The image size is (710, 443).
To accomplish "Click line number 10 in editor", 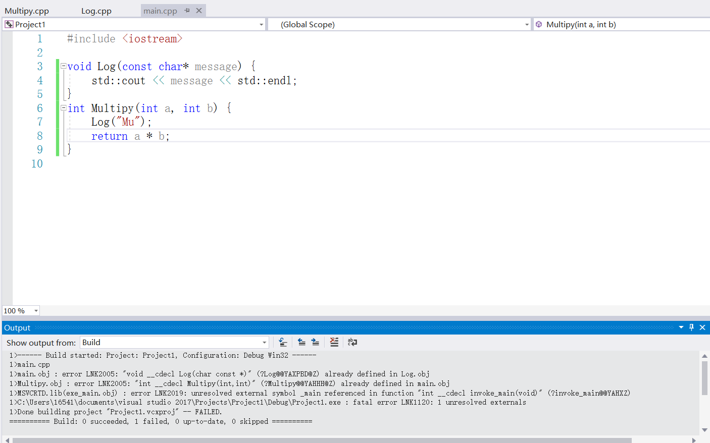I will pyautogui.click(x=37, y=164).
